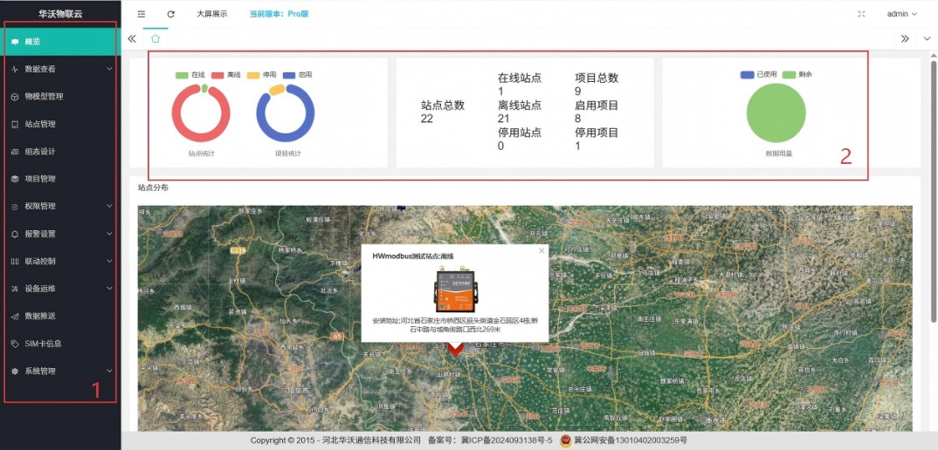The height and width of the screenshot is (450, 938).
Task: Click the sidebar collapse icon in top bar
Action: 141,14
